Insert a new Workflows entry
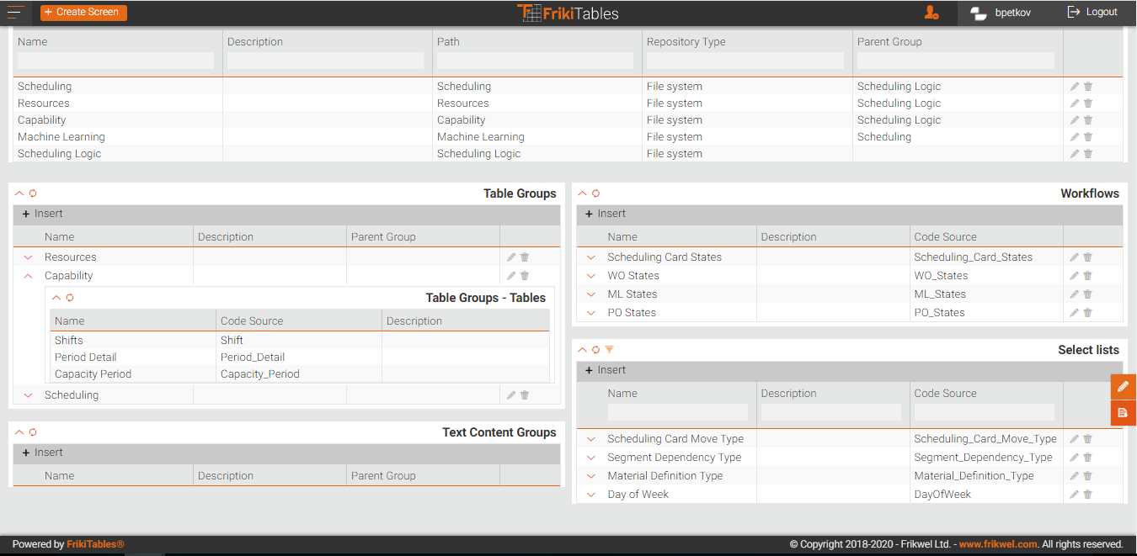 [606, 214]
